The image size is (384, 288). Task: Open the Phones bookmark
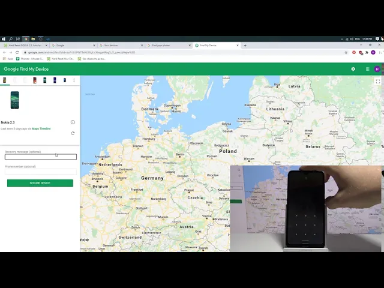29,59
